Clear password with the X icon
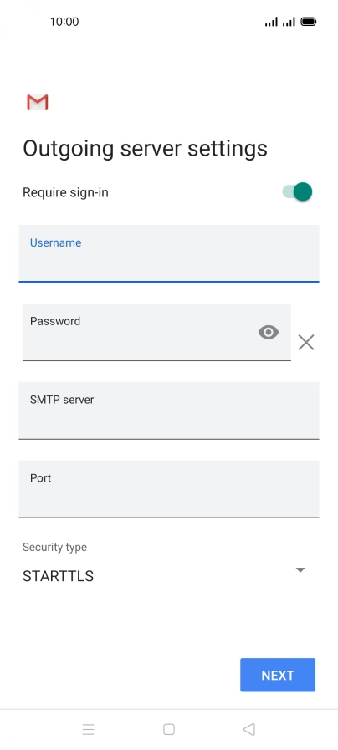The image size is (338, 750). 306,343
